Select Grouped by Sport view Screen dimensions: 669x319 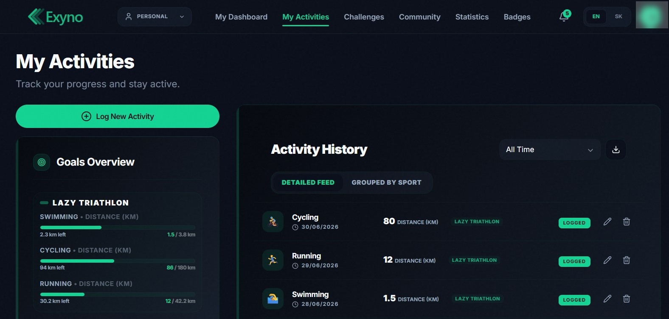(386, 183)
